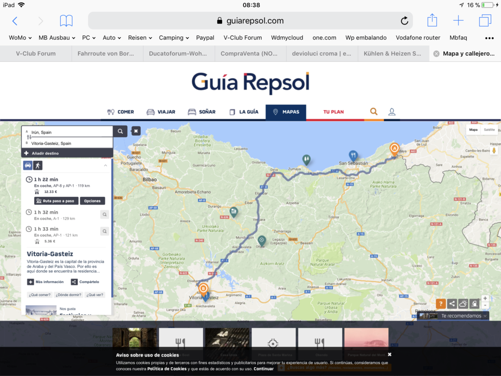Click Continuar in cookie notice
Screen dimensions: 501x376
pyautogui.click(x=264, y=369)
